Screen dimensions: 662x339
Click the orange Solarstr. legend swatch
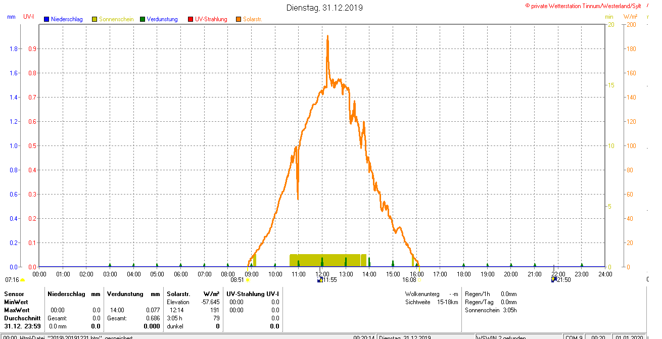[239, 19]
